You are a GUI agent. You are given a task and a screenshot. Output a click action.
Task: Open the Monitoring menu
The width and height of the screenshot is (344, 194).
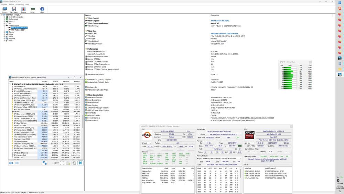(x=20, y=4)
